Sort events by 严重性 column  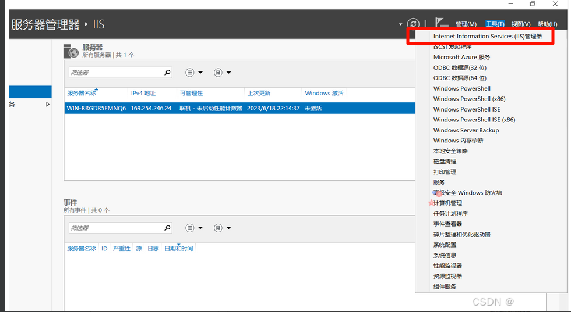point(121,249)
